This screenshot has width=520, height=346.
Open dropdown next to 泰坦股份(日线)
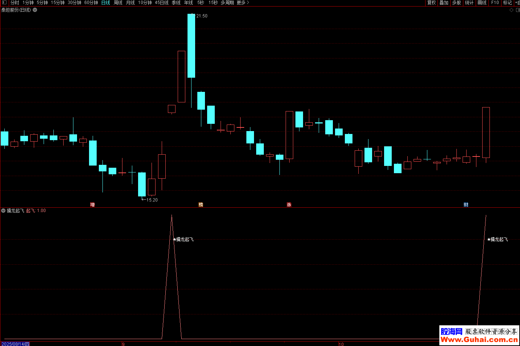click(x=35, y=10)
